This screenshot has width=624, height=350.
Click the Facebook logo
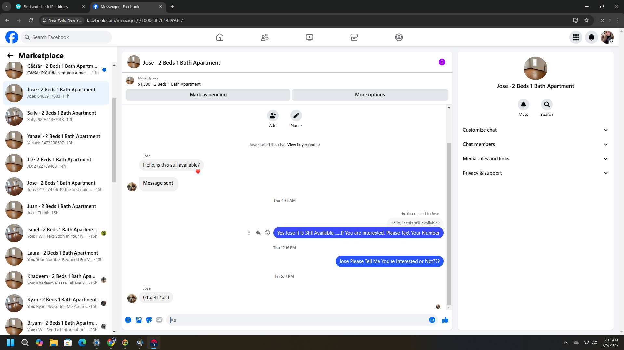12,37
